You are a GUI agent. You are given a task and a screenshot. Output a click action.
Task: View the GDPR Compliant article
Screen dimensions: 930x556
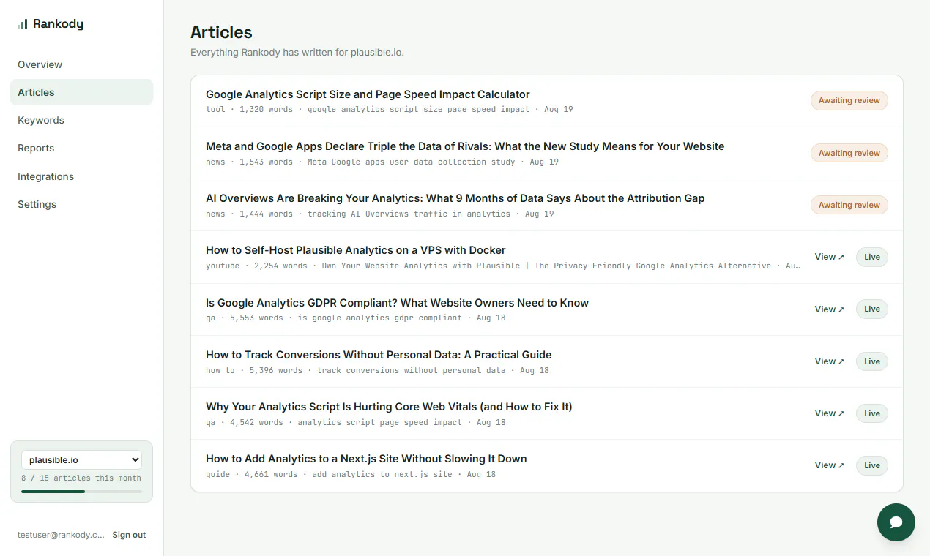tap(829, 309)
